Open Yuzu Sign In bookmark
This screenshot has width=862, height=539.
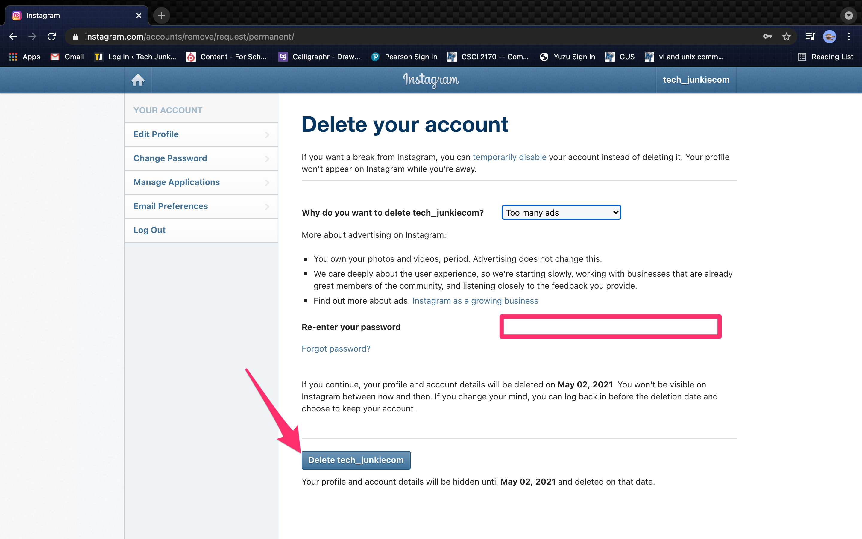point(567,57)
